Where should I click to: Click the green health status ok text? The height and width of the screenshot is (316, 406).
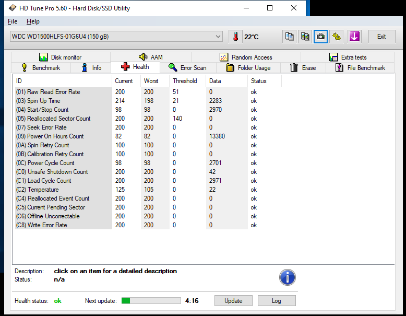tap(58, 301)
